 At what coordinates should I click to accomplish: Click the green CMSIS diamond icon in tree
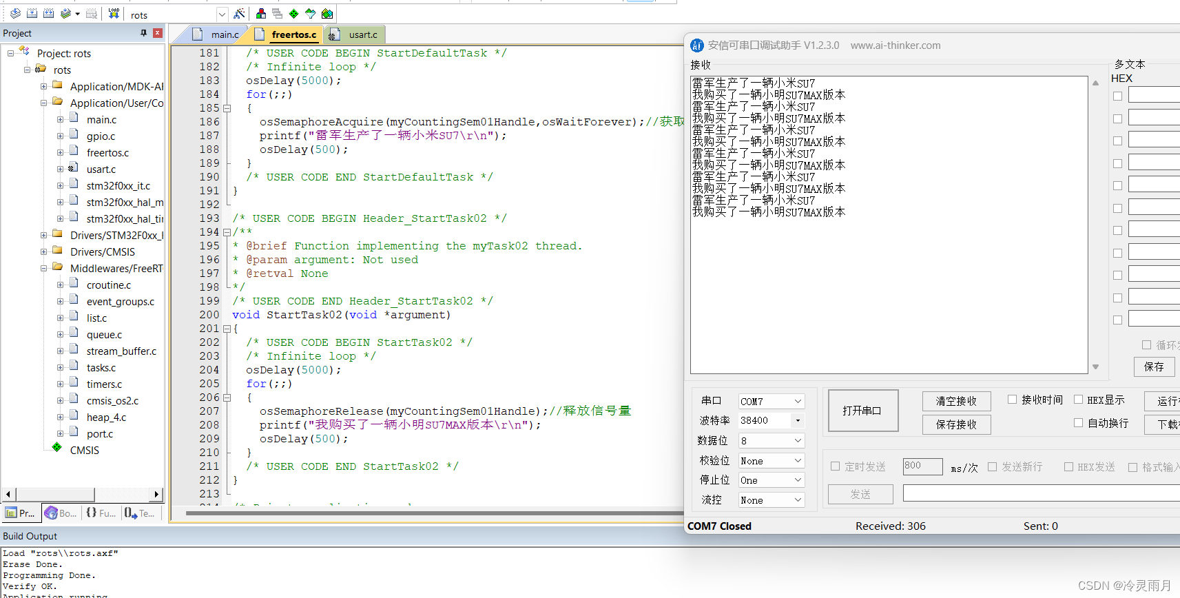click(57, 447)
